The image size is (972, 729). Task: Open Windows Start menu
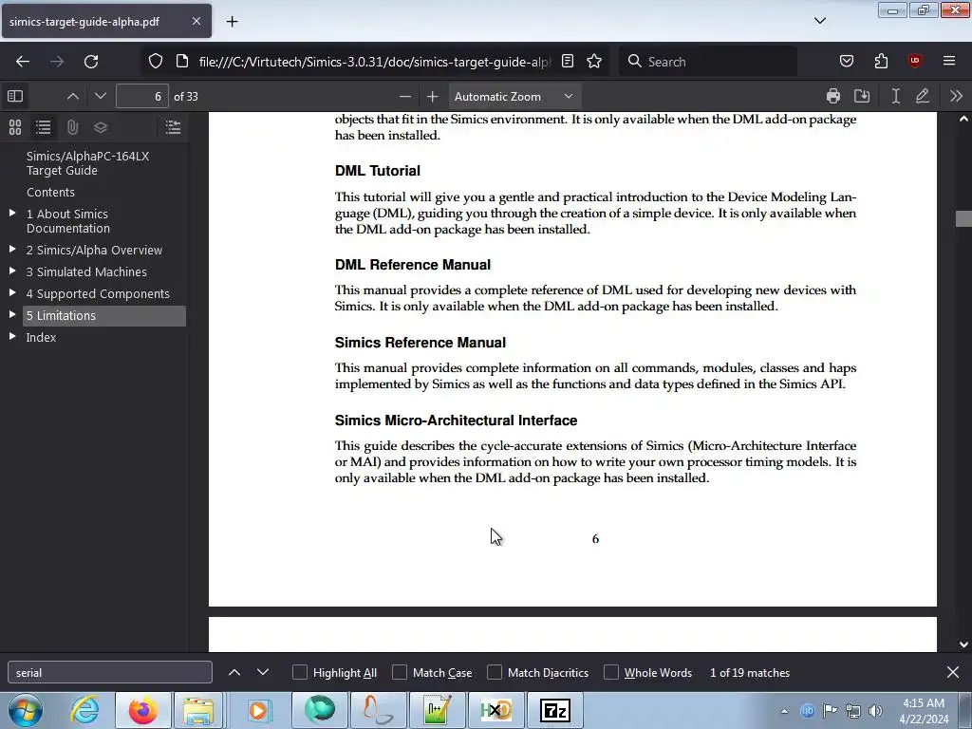[26, 710]
